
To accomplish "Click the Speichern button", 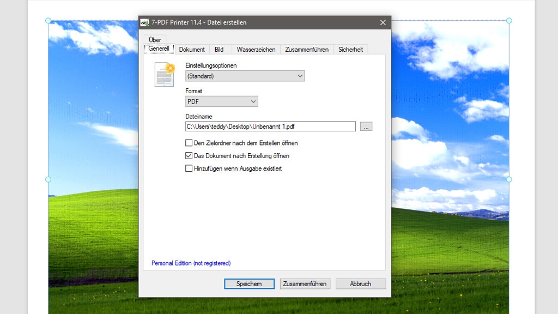I will [249, 283].
